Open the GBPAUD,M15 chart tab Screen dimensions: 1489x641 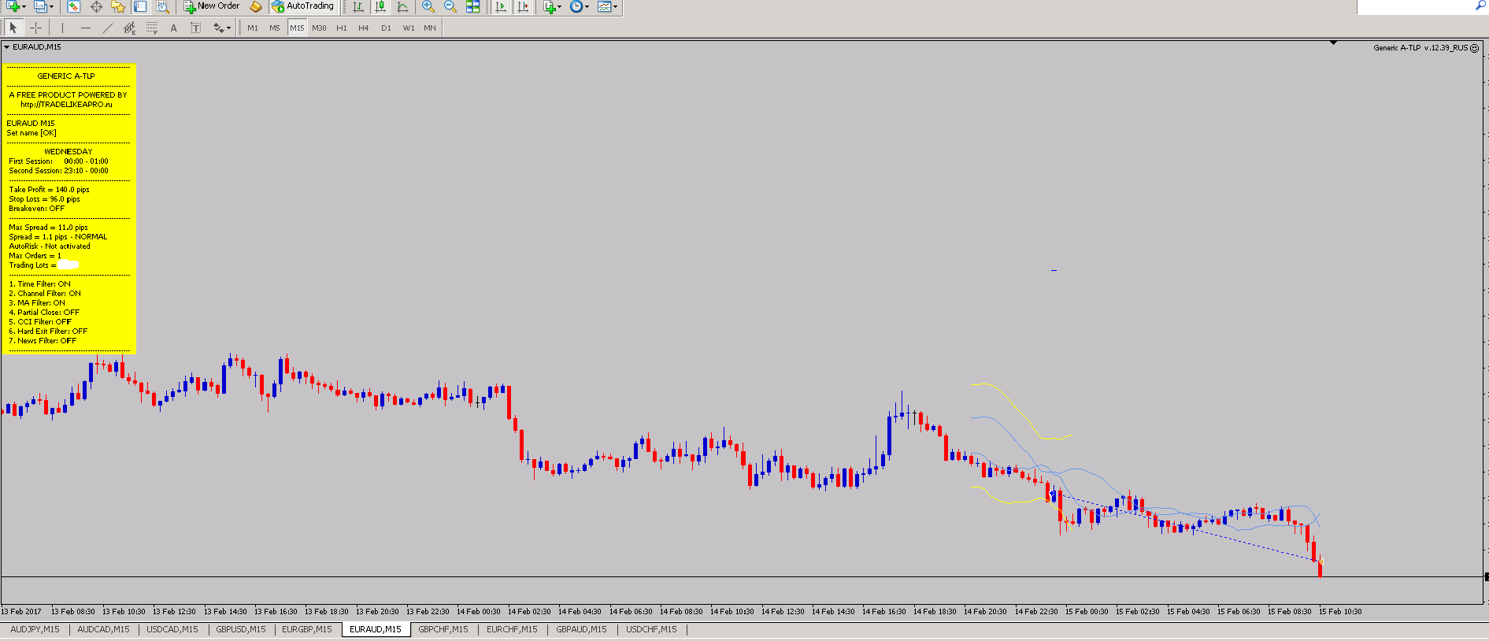coord(582,629)
